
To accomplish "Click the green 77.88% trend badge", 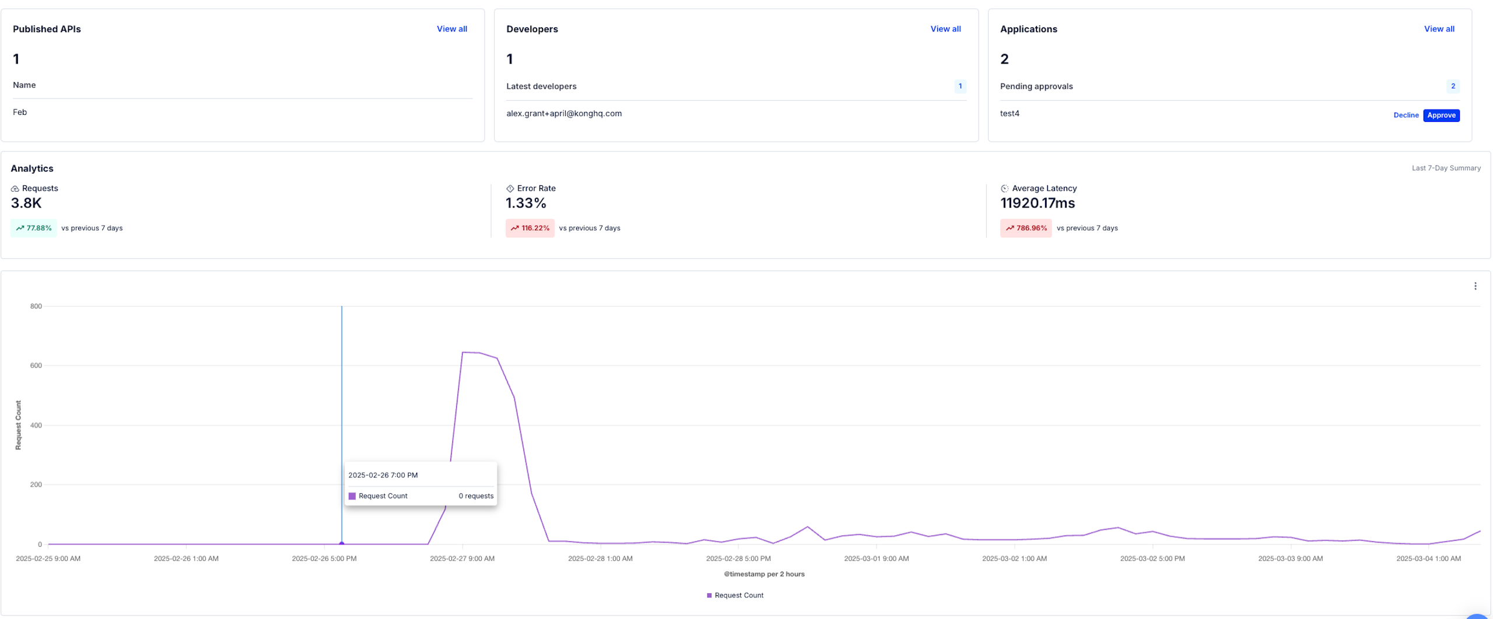I will click(34, 228).
